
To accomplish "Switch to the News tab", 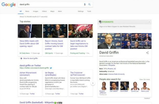I will (x=27, y=11).
